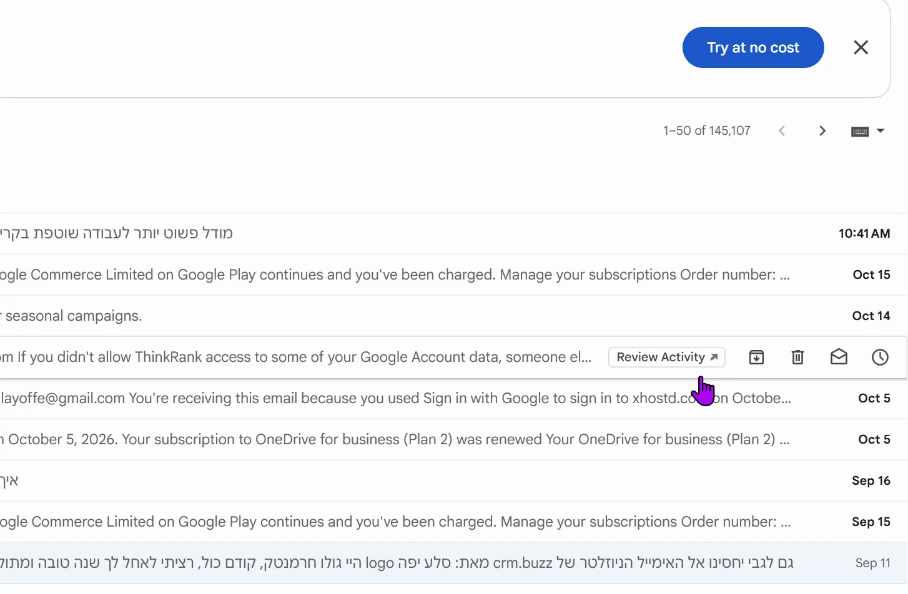
Task: Expand the input tools dropdown arrow
Action: (881, 131)
